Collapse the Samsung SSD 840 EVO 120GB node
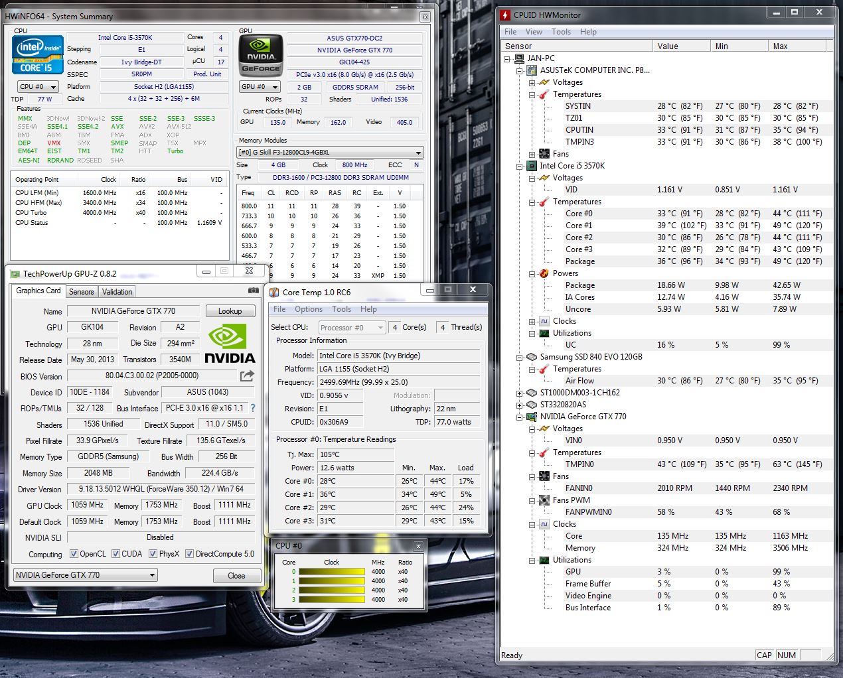Screen dimensions: 843x678 point(520,357)
